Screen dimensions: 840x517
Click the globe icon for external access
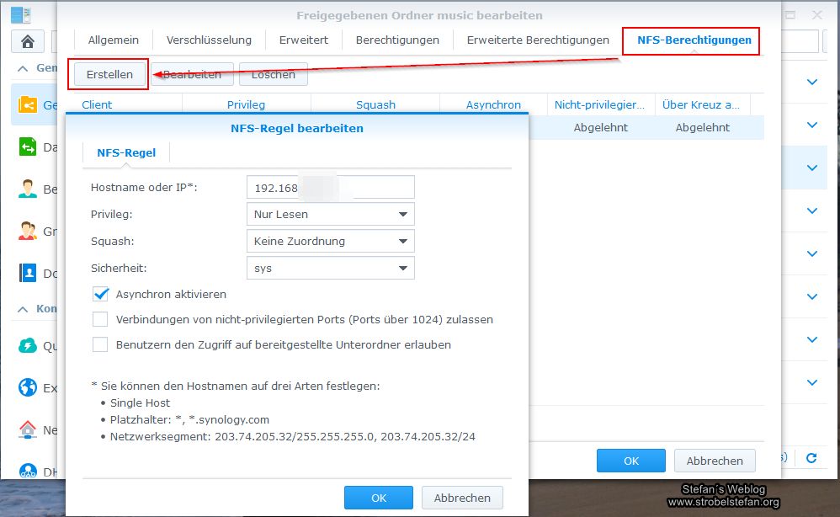coord(29,387)
